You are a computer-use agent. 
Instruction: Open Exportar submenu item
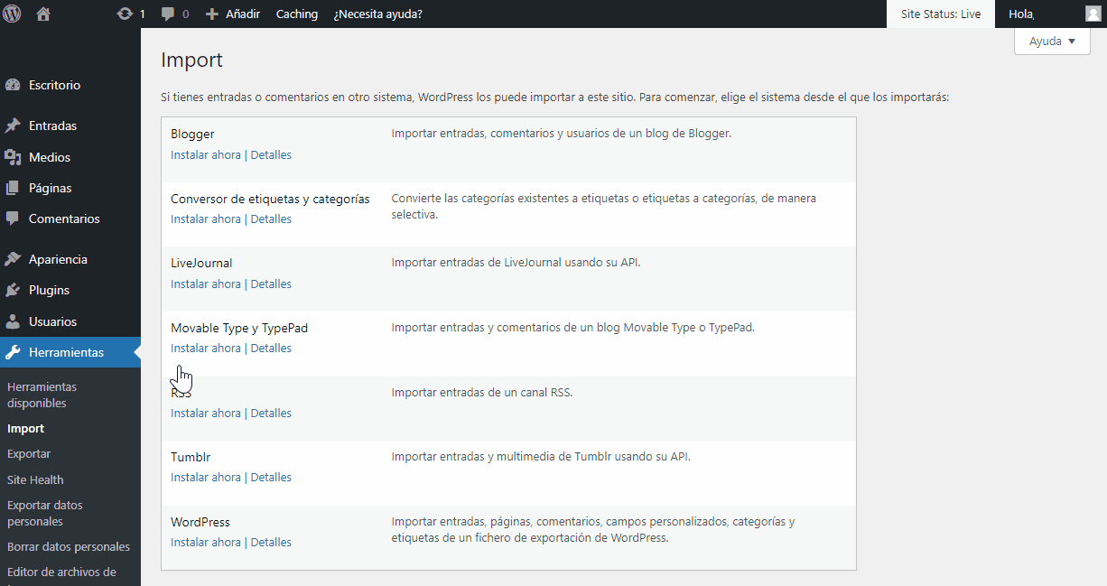coord(29,454)
